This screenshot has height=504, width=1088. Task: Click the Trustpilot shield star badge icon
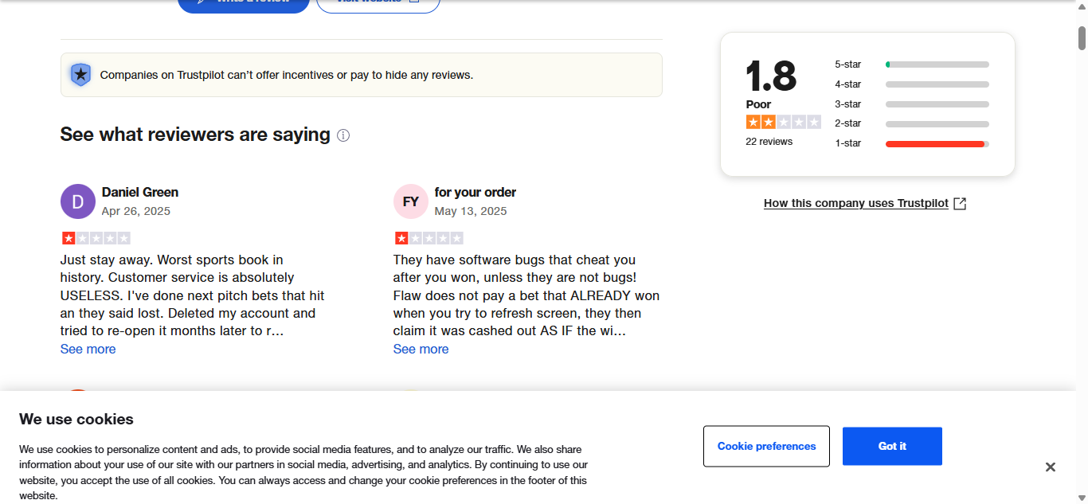pyautogui.click(x=80, y=75)
